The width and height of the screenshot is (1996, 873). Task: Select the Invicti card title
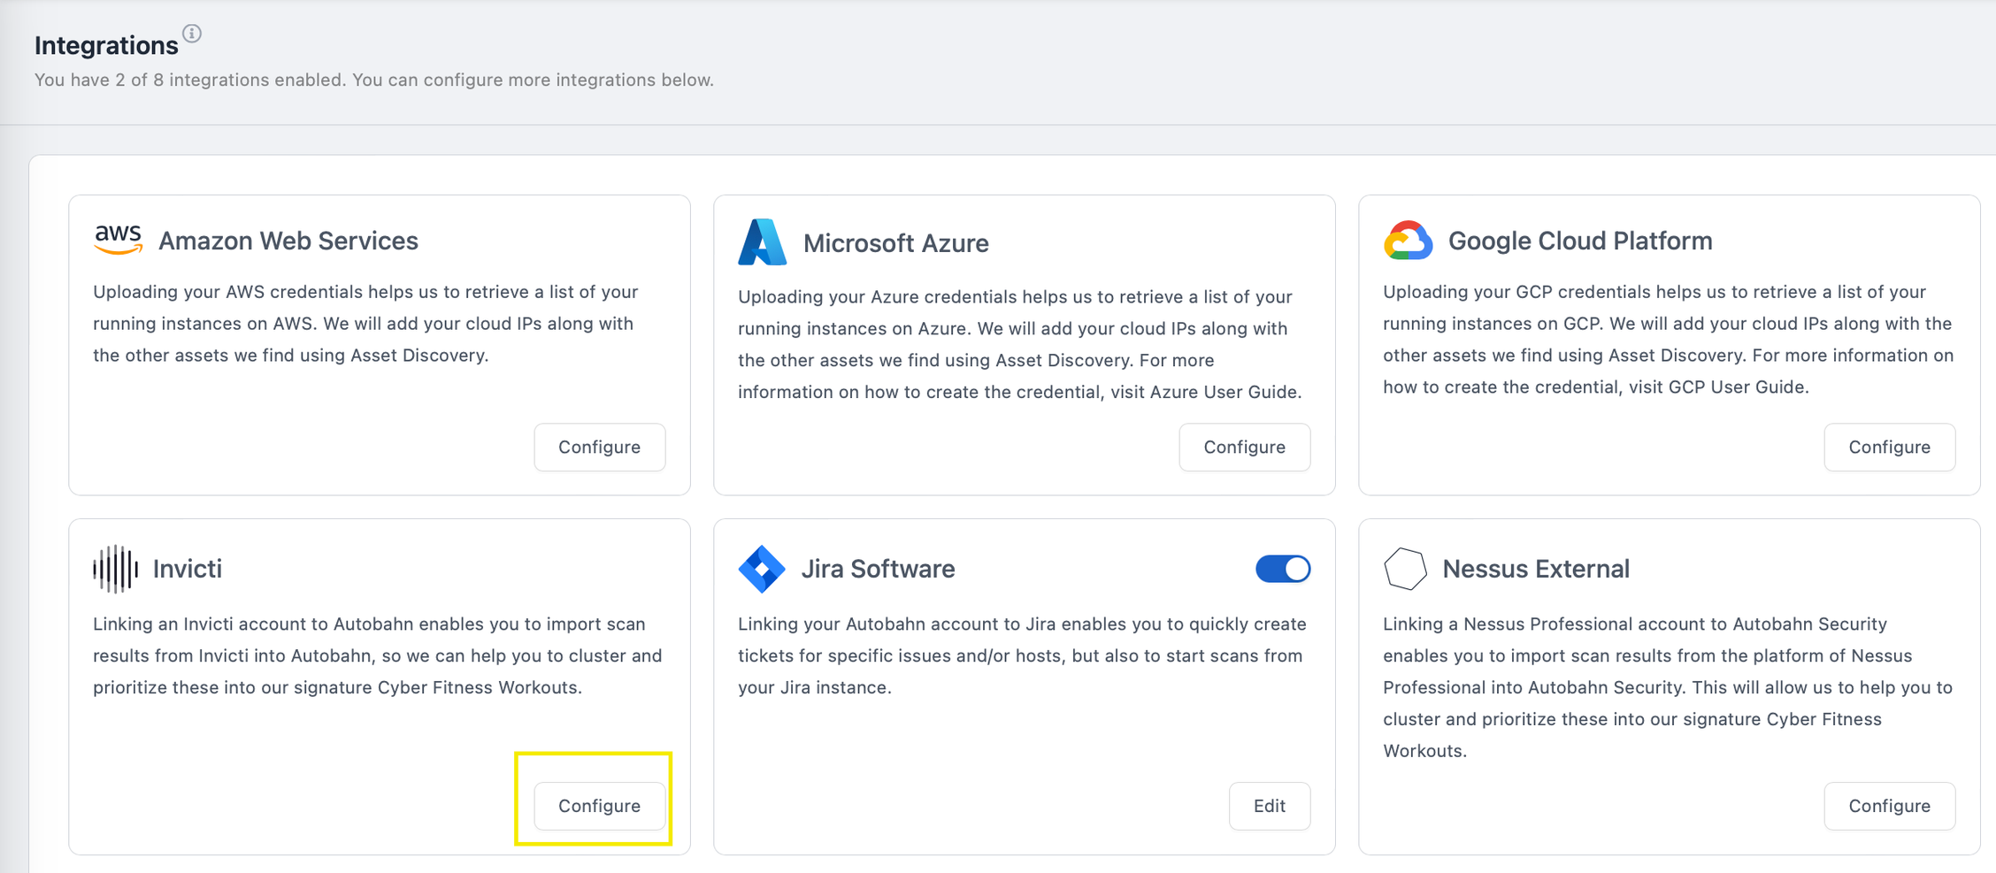pos(188,569)
